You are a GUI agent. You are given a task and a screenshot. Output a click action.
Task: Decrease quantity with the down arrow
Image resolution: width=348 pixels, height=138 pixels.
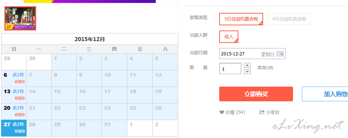click(x=247, y=71)
